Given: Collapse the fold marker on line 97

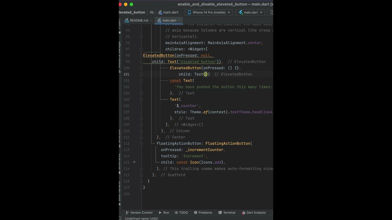Looking at the screenshot, I should tap(141, 49).
